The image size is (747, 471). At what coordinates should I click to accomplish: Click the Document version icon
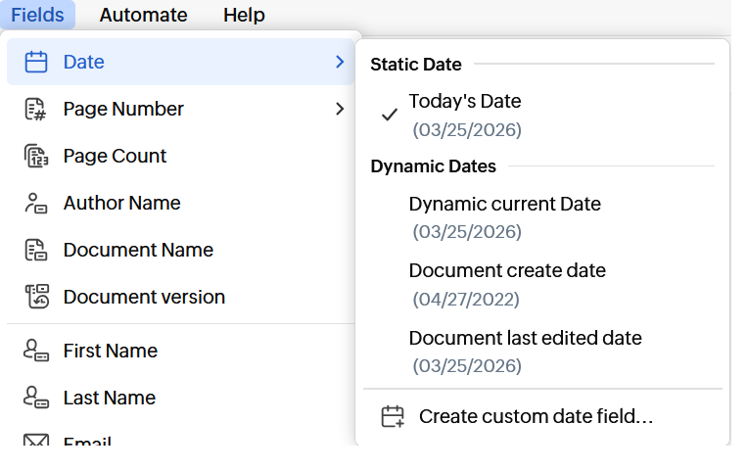(35, 297)
